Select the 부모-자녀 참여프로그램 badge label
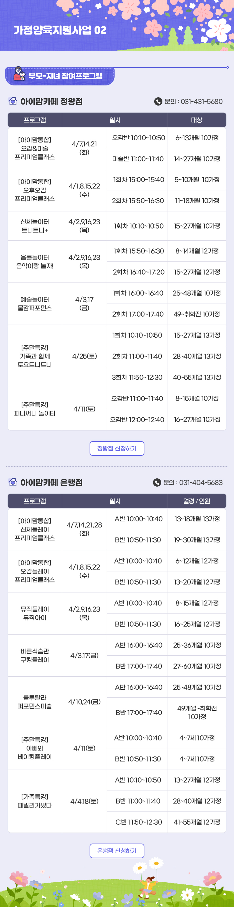This screenshot has width=234, height=907. pyautogui.click(x=66, y=76)
